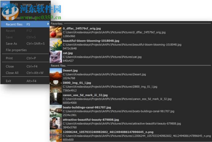Click the 3840x5760 dimensions text
Viewport: 212px width, 142px height.
pos(70,127)
